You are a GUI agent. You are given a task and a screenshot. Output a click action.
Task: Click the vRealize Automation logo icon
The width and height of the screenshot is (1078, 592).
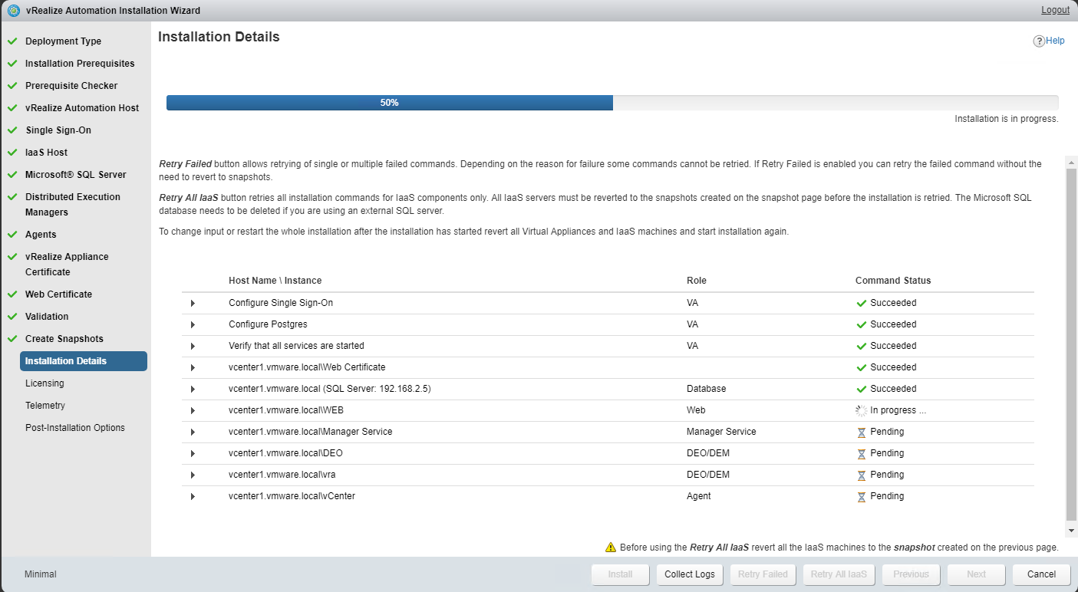tap(13, 11)
